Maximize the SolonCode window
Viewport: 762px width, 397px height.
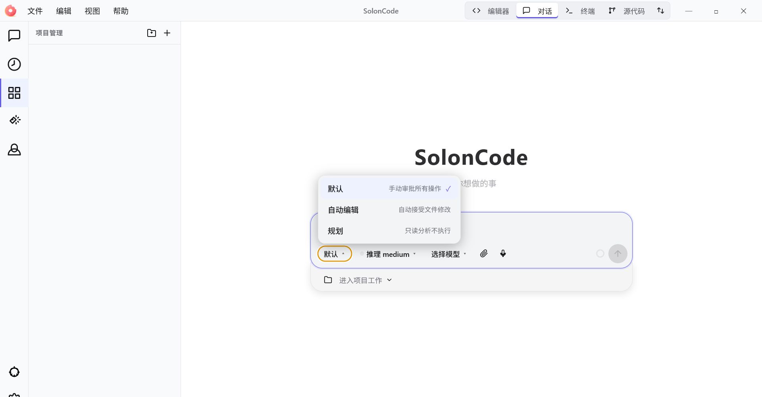pyautogui.click(x=716, y=11)
